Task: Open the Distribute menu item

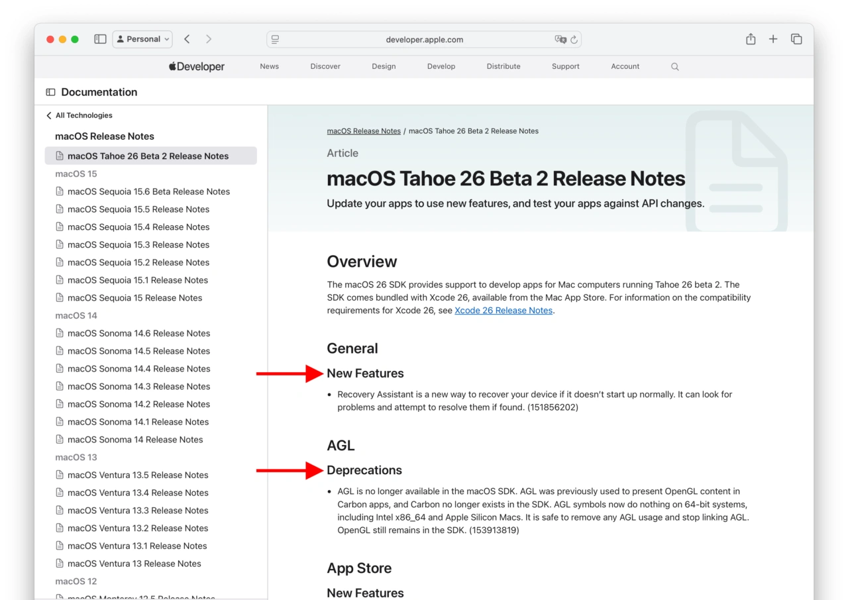Action: click(x=503, y=66)
